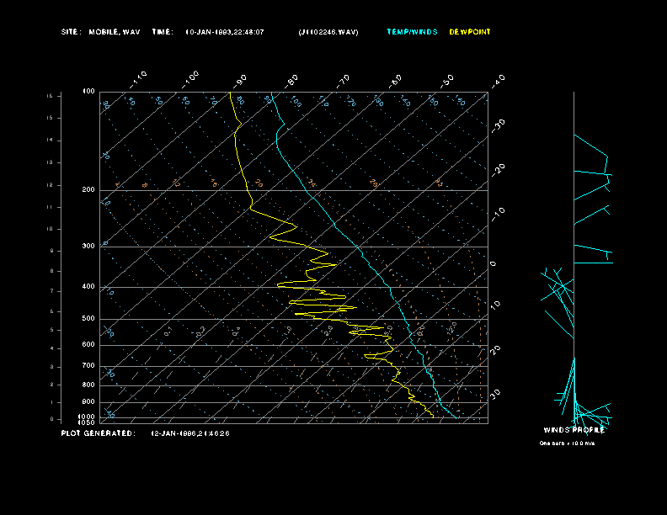Screen dimensions: 667x515
Task: Click the '-80' temperature label on top
Action: click(x=291, y=80)
